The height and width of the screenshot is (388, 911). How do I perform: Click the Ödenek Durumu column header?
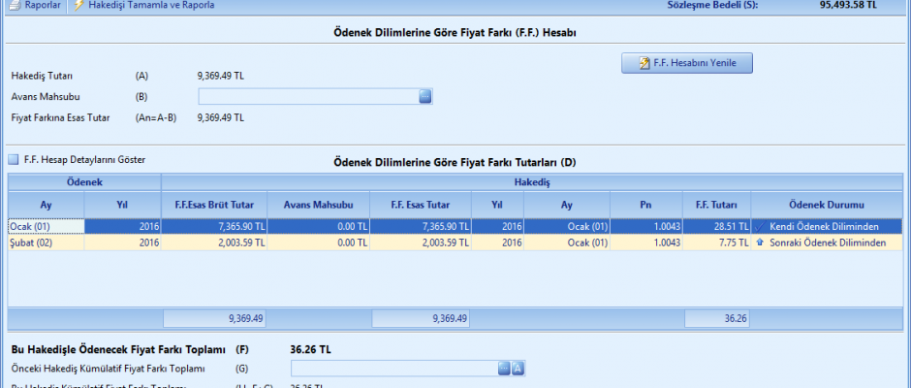tap(826, 206)
